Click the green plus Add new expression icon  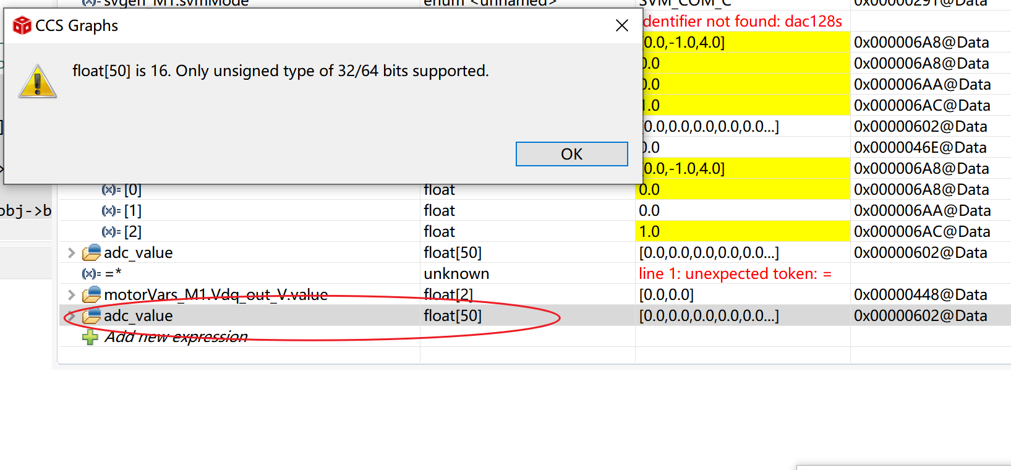click(x=90, y=337)
